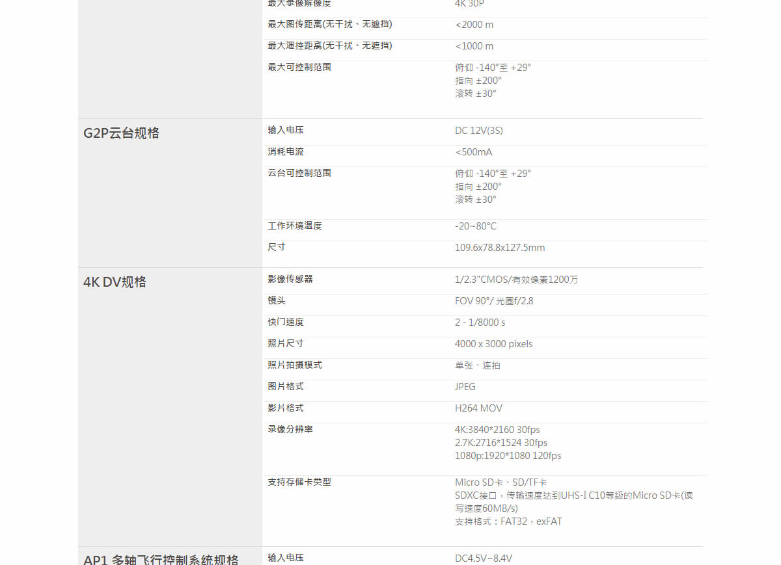Select the <2000 m value text

coord(474,25)
